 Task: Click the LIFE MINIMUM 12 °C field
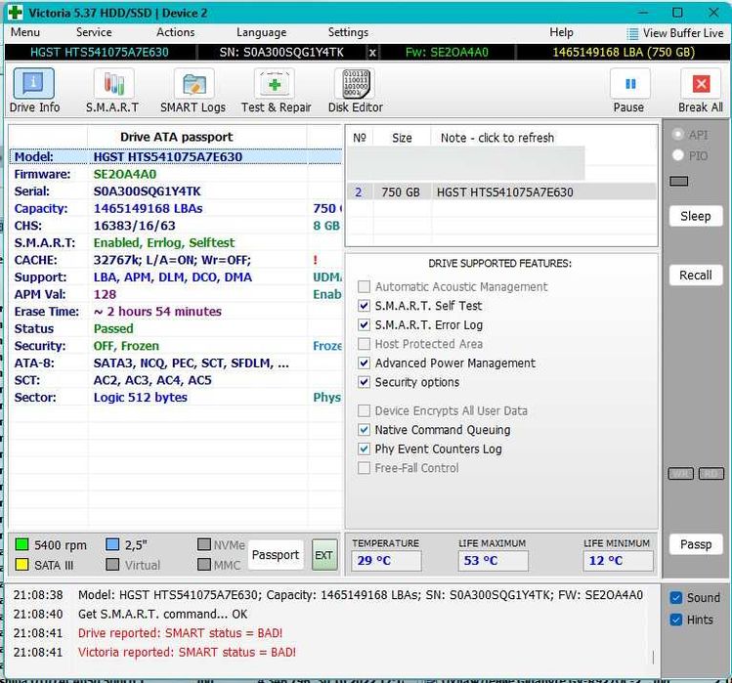tap(618, 560)
